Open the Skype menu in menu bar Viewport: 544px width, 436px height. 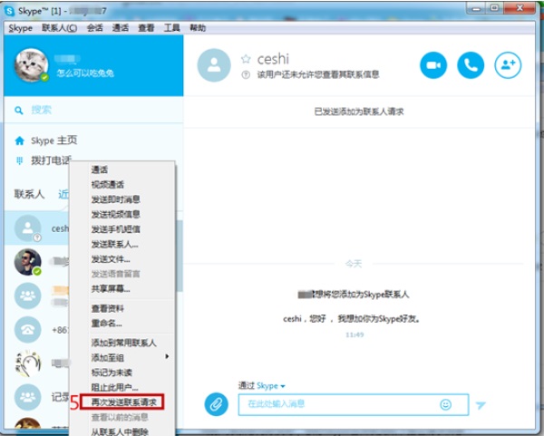pyautogui.click(x=21, y=28)
